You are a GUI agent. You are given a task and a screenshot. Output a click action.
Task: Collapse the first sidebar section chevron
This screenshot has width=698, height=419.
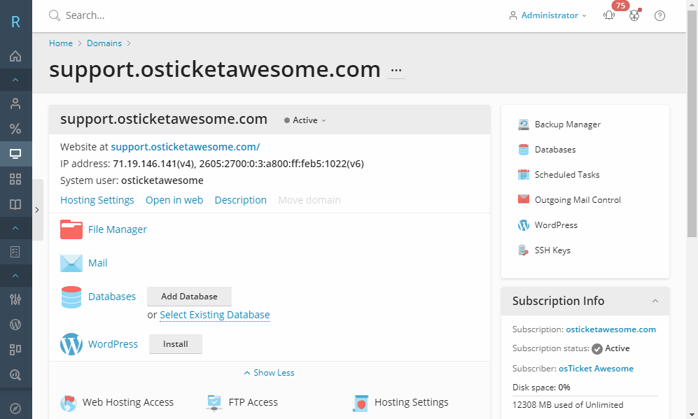click(15, 80)
